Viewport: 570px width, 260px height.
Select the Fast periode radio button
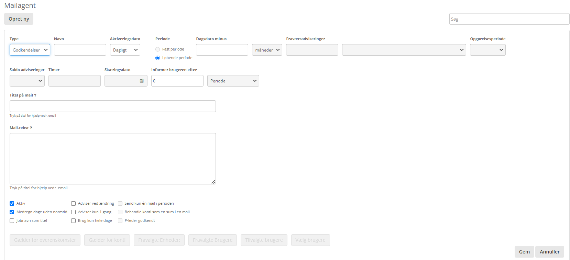pos(157,49)
